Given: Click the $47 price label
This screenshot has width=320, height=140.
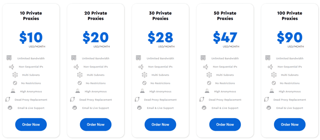Looking at the screenshot, I should coord(225,37).
